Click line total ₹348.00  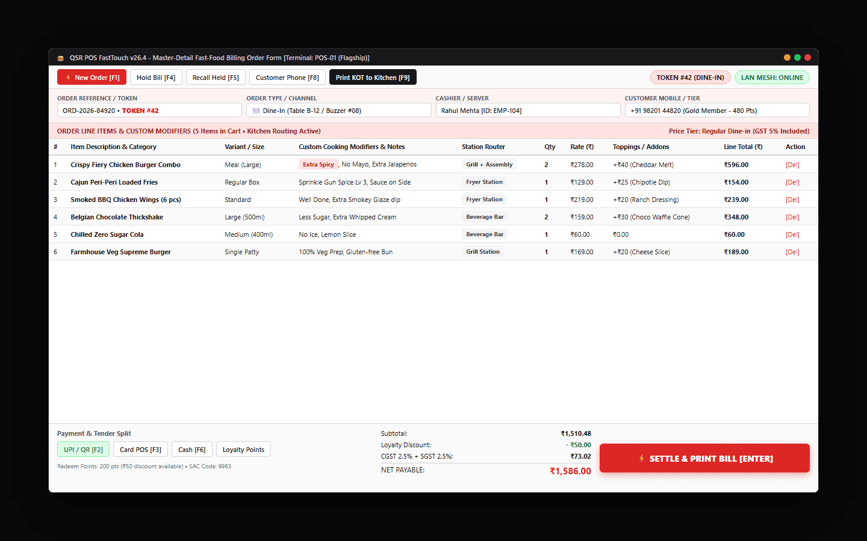tap(736, 217)
